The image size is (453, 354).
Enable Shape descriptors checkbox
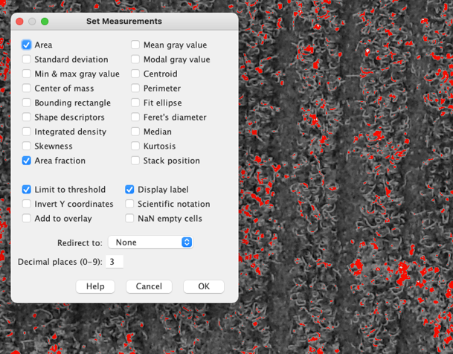27,118
